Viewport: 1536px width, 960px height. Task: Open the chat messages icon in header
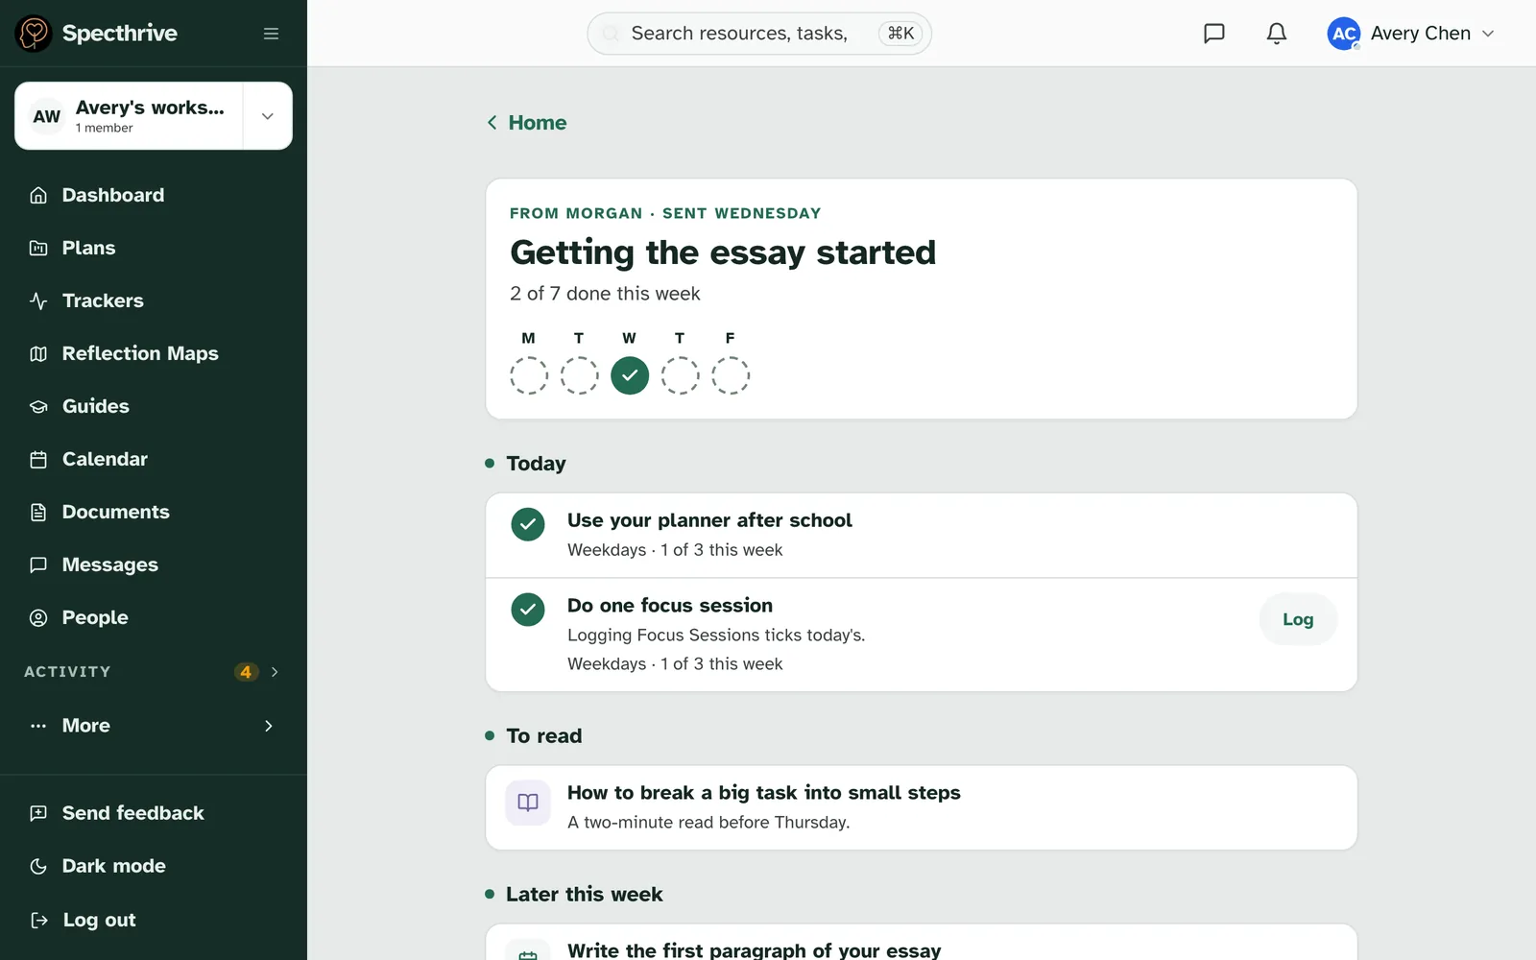1214,34
